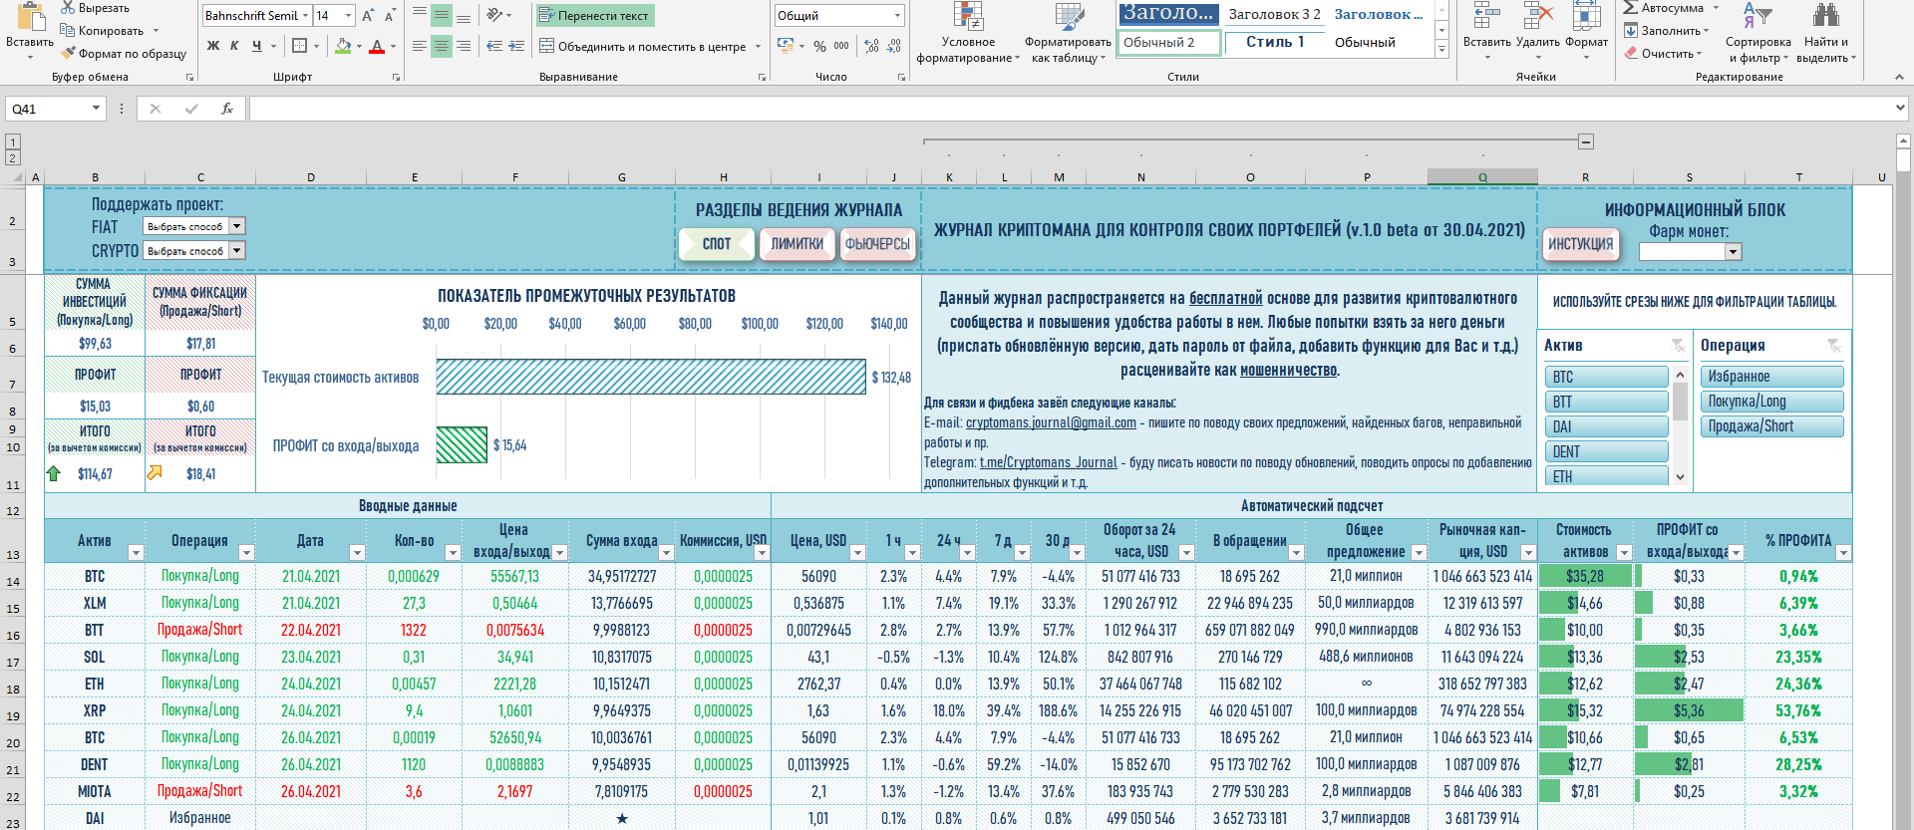The image size is (1914, 830).
Task: Select DENT in the Актив slicer
Action: coord(1606,451)
